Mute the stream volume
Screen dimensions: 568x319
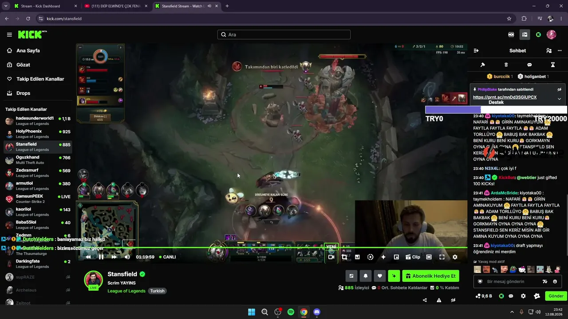(x=127, y=257)
